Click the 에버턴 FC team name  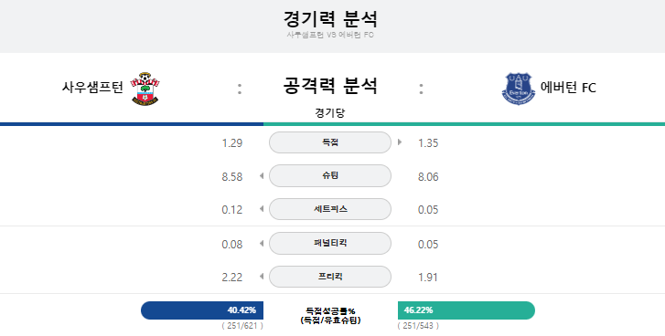point(568,88)
